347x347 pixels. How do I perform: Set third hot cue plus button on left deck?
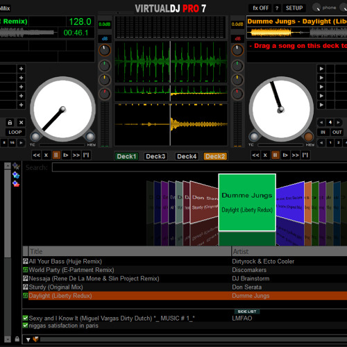coord(21,87)
